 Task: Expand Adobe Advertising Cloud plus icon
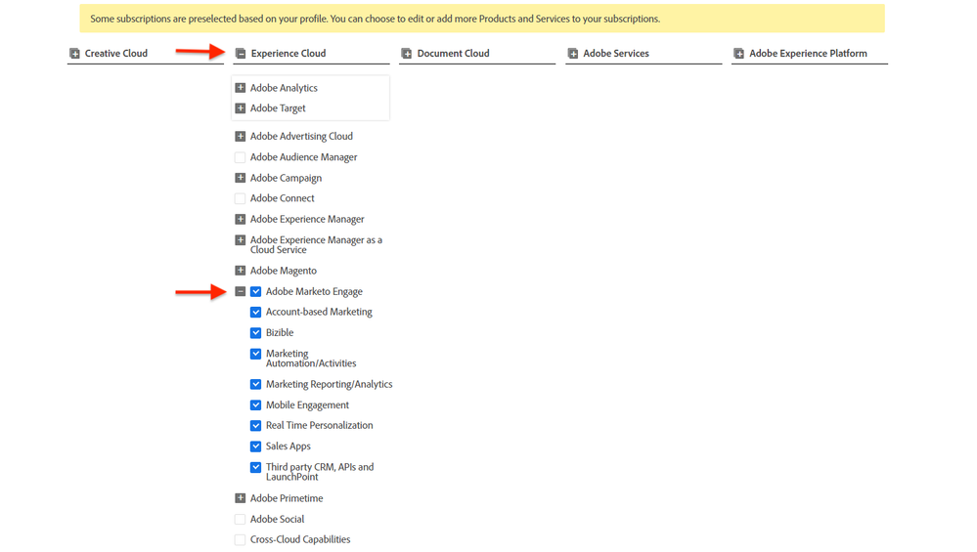[x=240, y=136]
